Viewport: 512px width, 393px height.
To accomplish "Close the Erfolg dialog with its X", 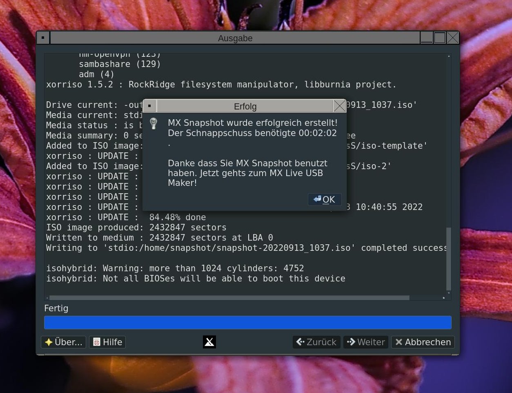I will pos(339,106).
